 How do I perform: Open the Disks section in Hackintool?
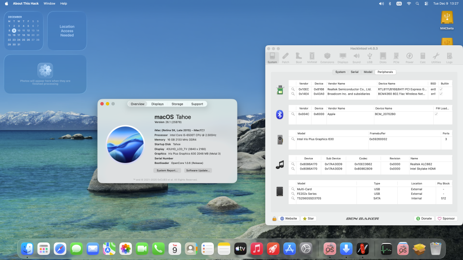(x=383, y=58)
